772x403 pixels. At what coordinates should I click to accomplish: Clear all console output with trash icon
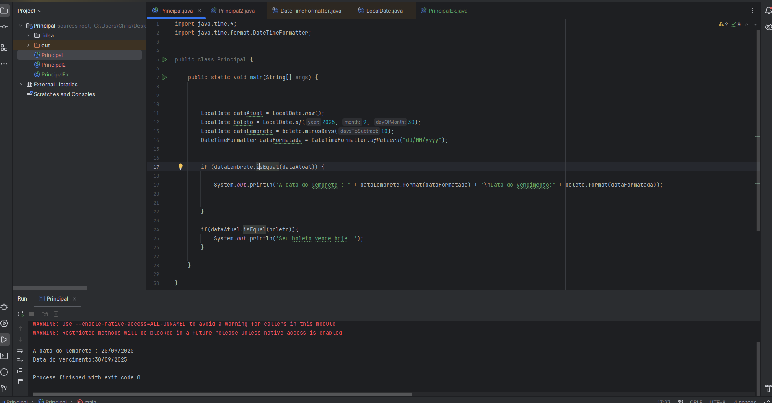tap(20, 381)
